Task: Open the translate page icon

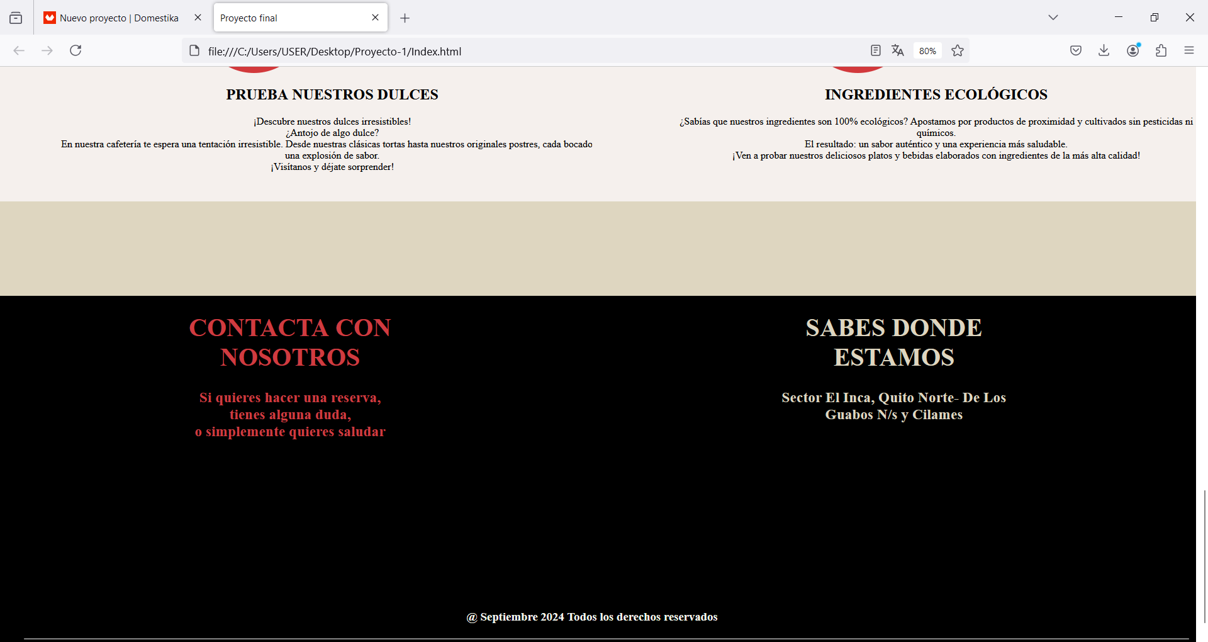Action: [x=898, y=50]
